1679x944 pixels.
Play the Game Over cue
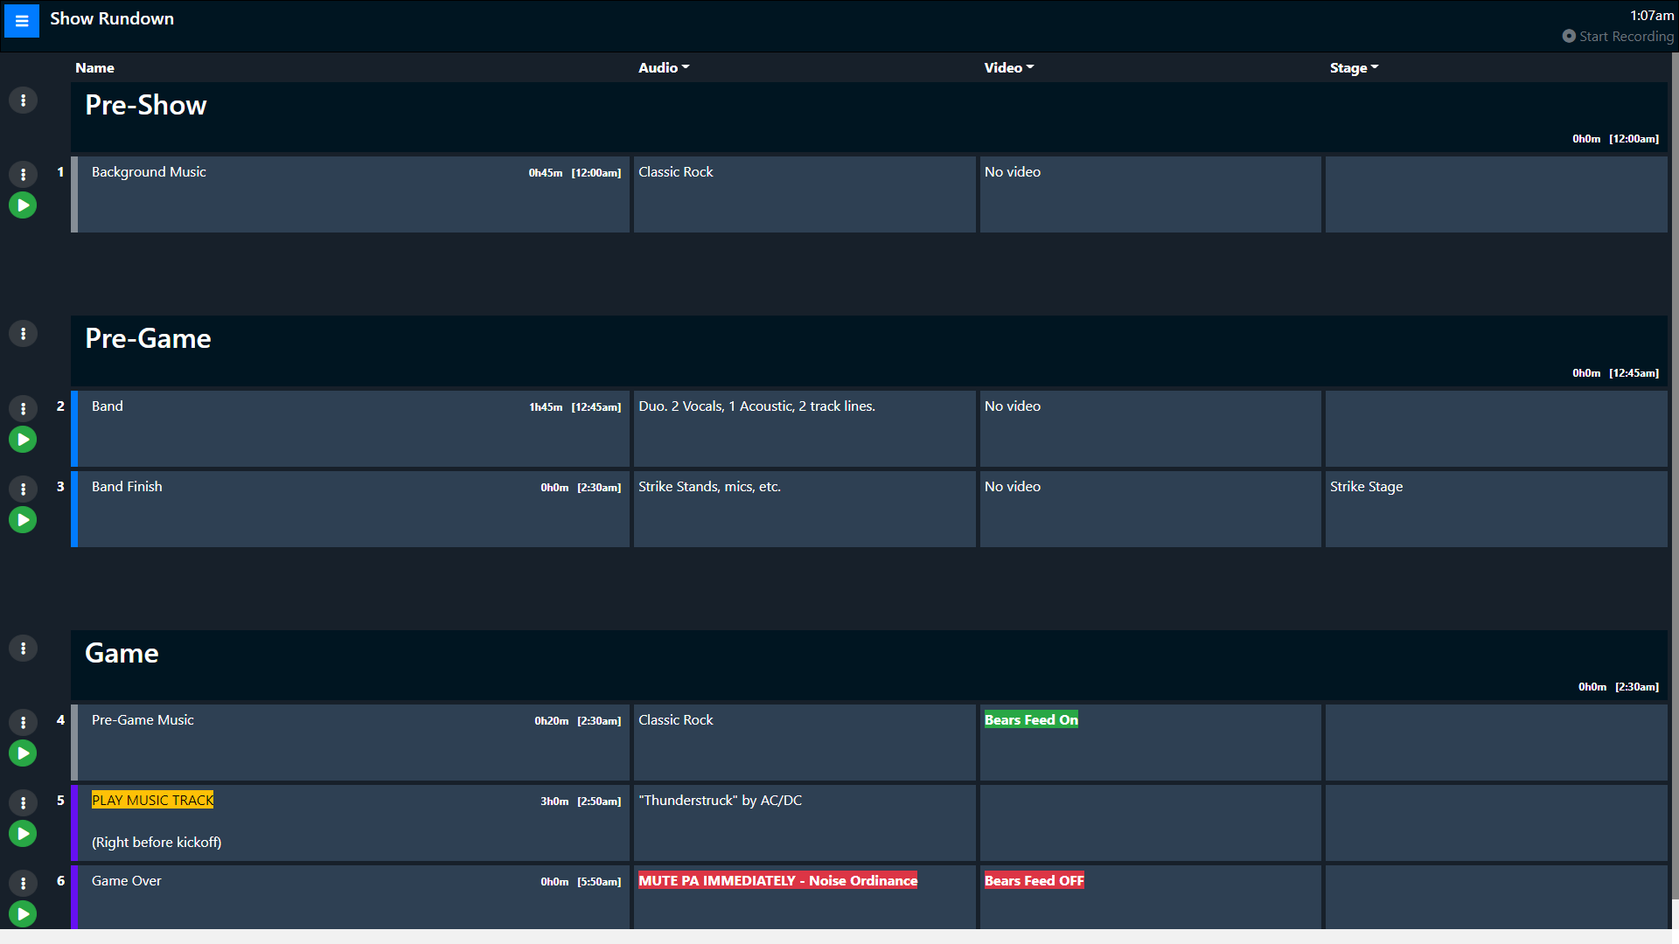pos(23,914)
